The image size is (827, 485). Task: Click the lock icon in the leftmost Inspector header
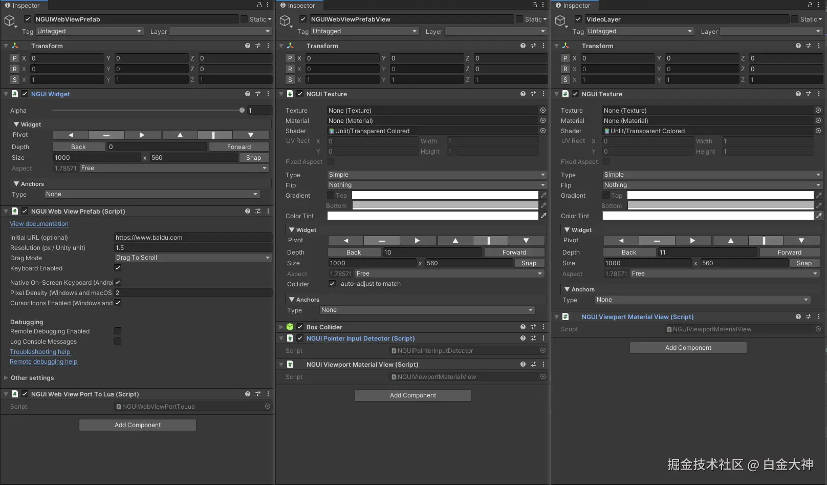click(x=259, y=5)
